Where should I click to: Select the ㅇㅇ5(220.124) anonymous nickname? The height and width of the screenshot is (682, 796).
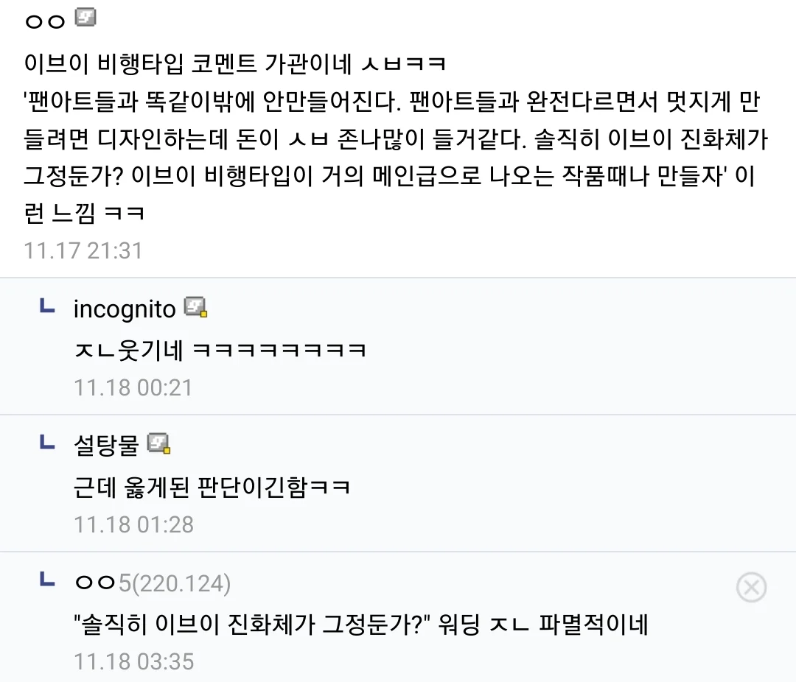(153, 584)
